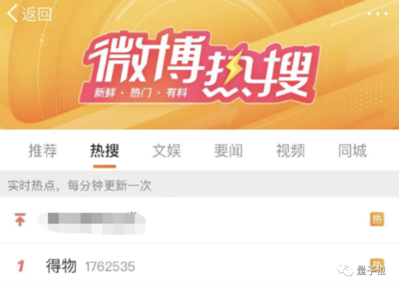Screen dimensions: 399x288
Task: Tap the lightning bolt in the banner logo
Action: click(233, 68)
